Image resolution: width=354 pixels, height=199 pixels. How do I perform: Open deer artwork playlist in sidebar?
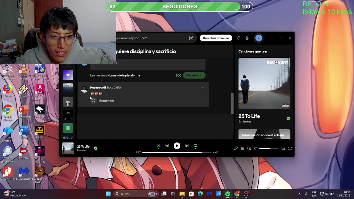click(68, 102)
